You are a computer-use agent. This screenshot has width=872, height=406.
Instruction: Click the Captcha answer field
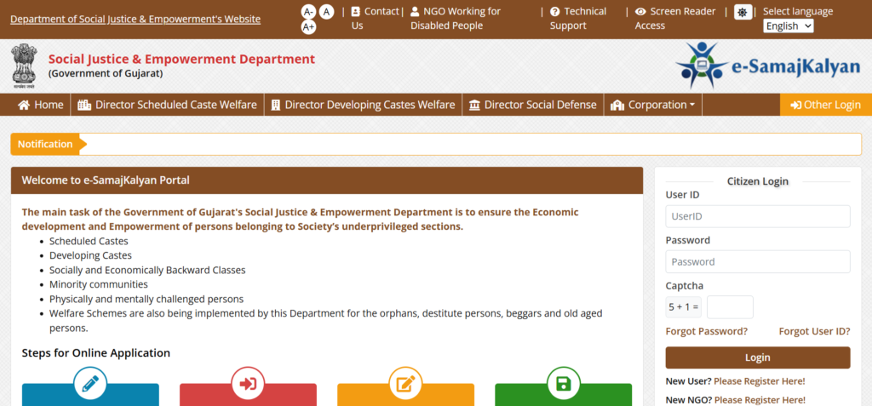730,307
